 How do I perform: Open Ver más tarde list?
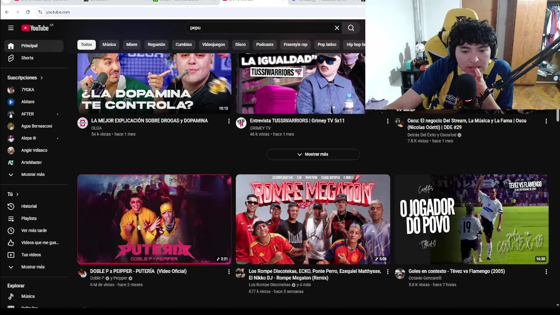coord(34,231)
